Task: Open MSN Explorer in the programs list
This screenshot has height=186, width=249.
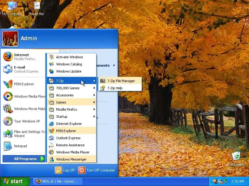Action: pyautogui.click(x=72, y=131)
